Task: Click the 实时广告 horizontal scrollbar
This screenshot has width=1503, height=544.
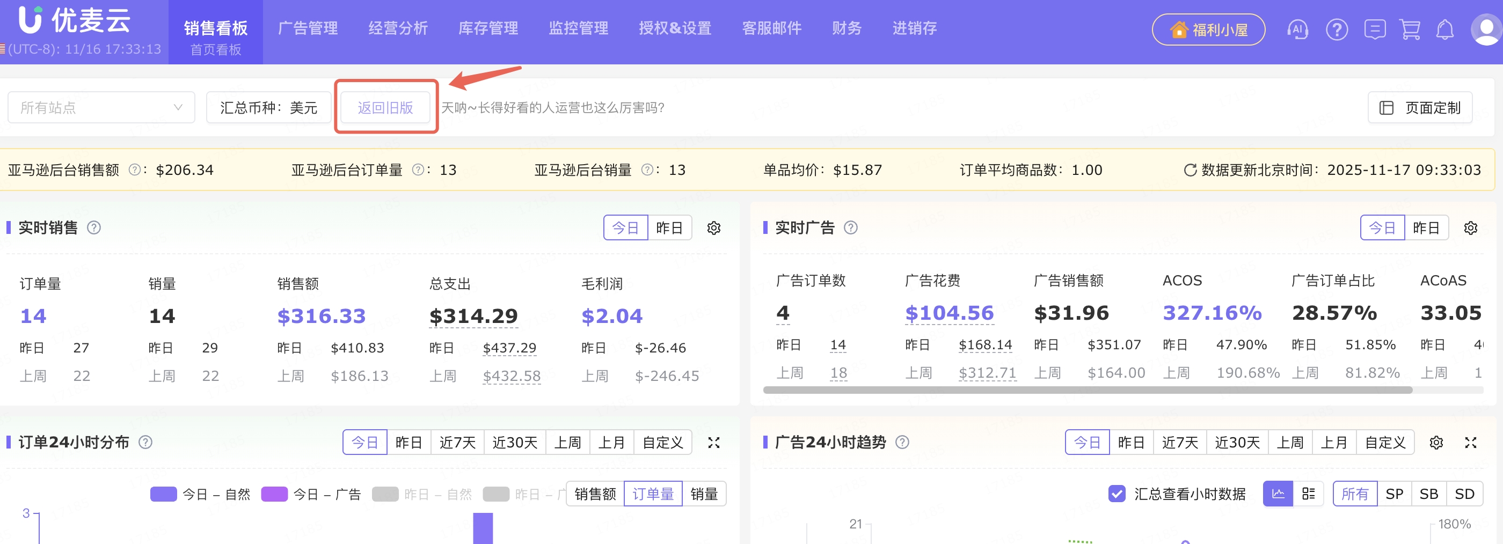Action: click(x=1088, y=390)
